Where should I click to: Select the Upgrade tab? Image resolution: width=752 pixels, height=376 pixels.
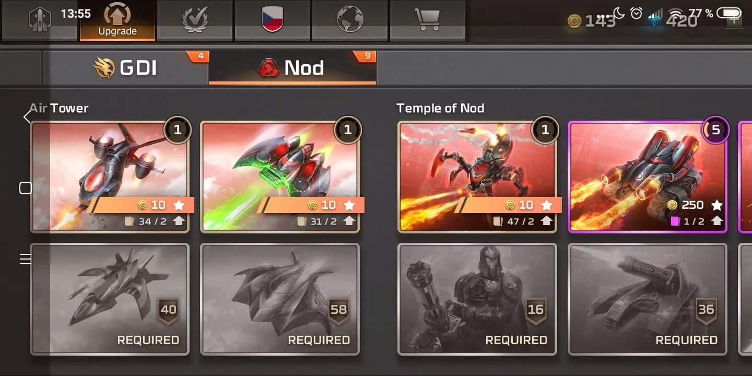(118, 20)
